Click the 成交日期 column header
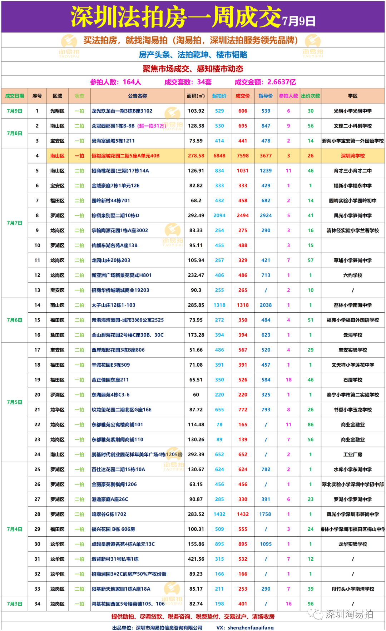Viewport: 386px width, 631px height. [15, 96]
